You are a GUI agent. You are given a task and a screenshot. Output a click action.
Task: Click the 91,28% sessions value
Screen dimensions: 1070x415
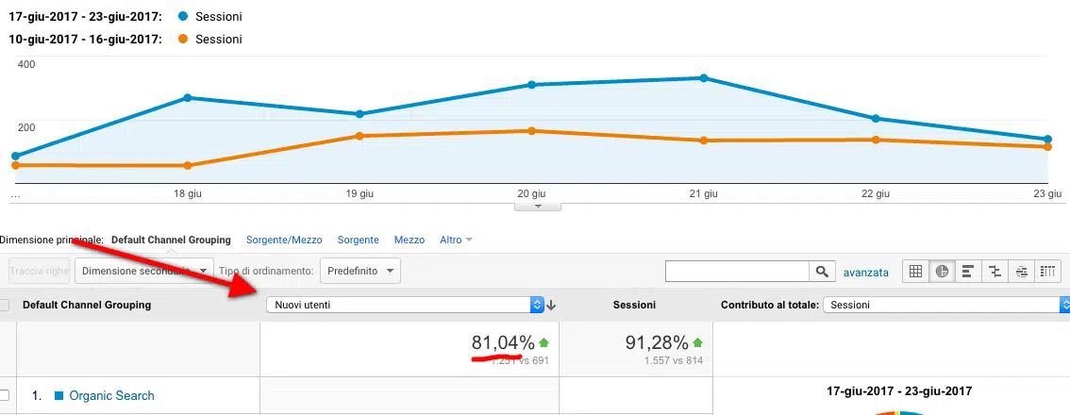[x=657, y=342]
